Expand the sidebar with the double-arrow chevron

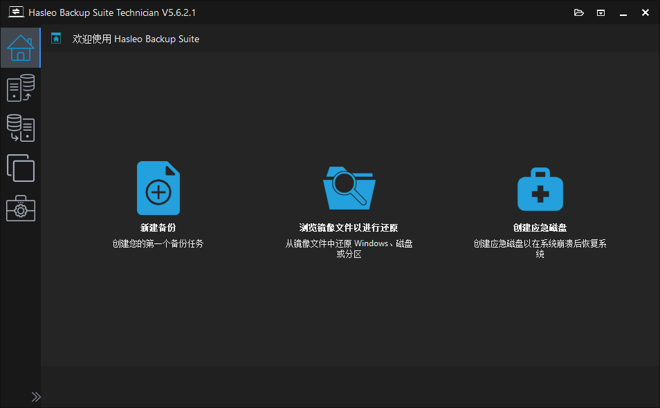[x=36, y=396]
